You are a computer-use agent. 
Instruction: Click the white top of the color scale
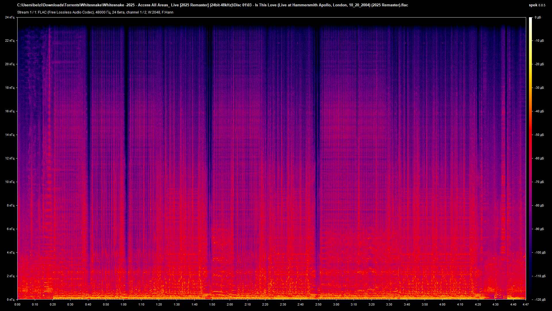click(530, 19)
